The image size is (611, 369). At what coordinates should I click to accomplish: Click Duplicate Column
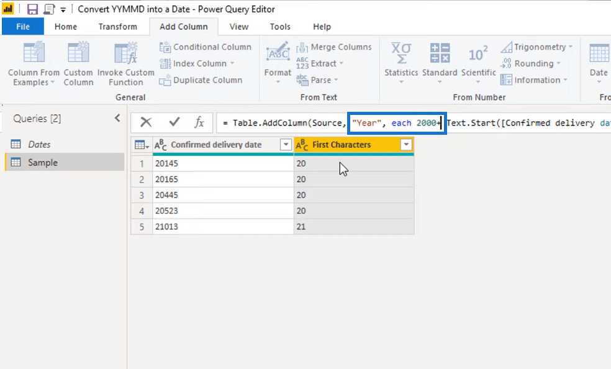tap(201, 80)
